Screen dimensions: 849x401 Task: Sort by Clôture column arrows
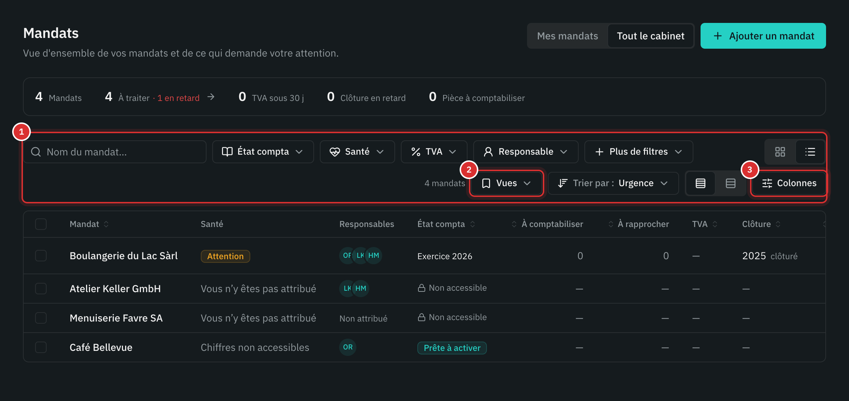click(x=778, y=224)
